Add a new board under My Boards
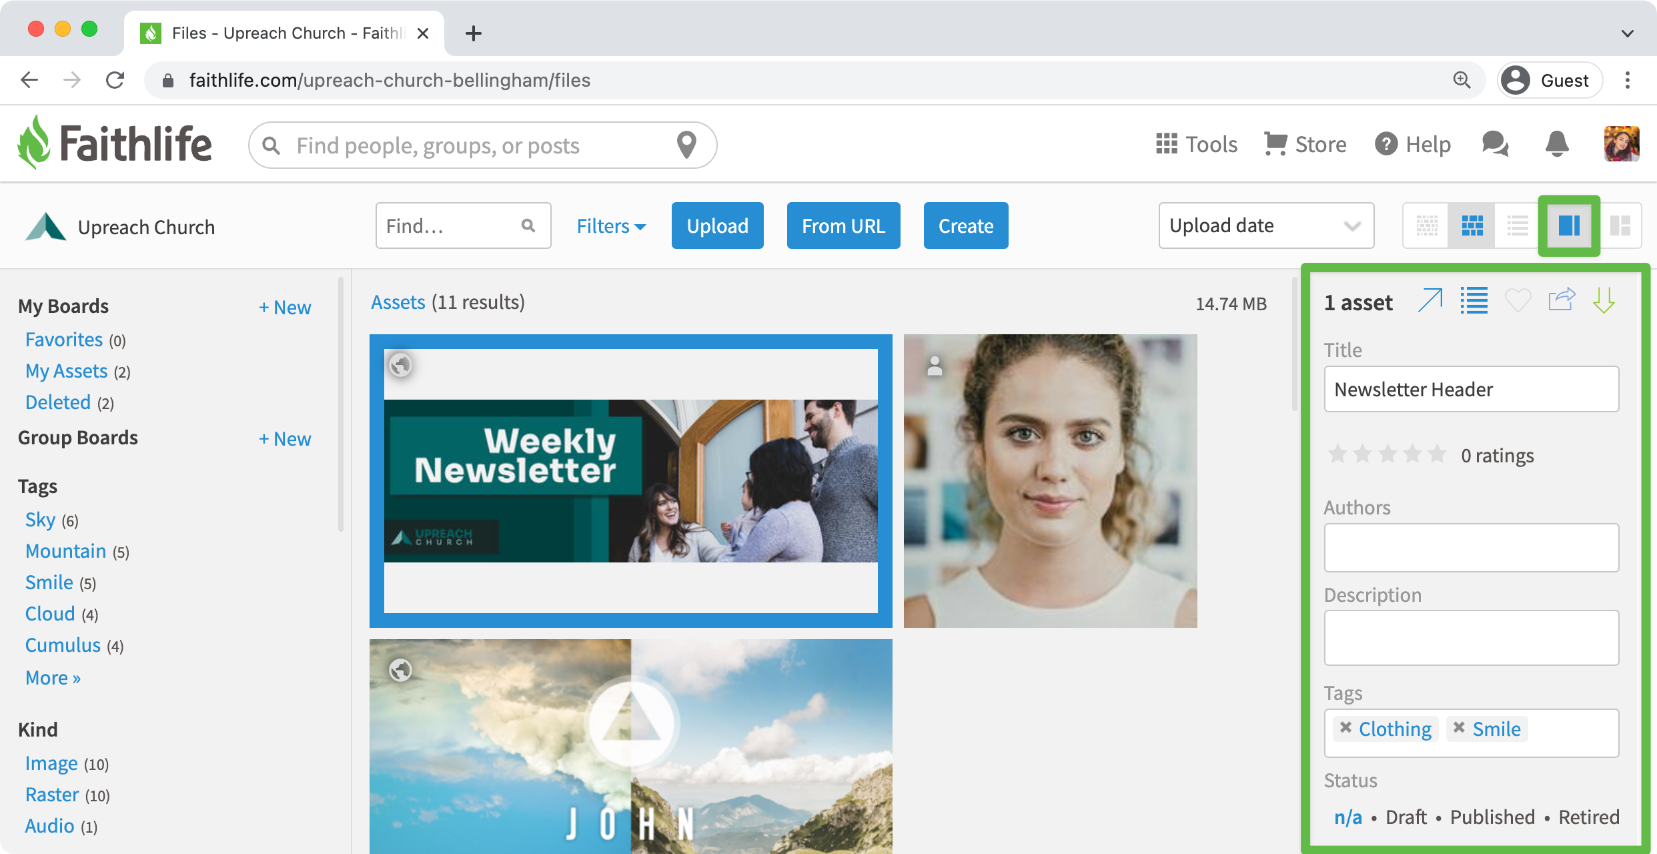Image resolution: width=1657 pixels, height=854 pixels. tap(285, 307)
